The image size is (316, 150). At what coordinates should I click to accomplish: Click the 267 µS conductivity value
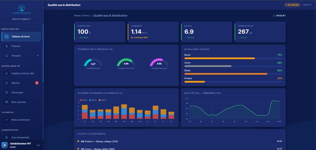tap(245, 32)
